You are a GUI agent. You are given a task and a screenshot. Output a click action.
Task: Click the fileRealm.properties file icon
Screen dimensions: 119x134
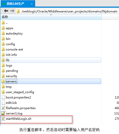(3, 108)
